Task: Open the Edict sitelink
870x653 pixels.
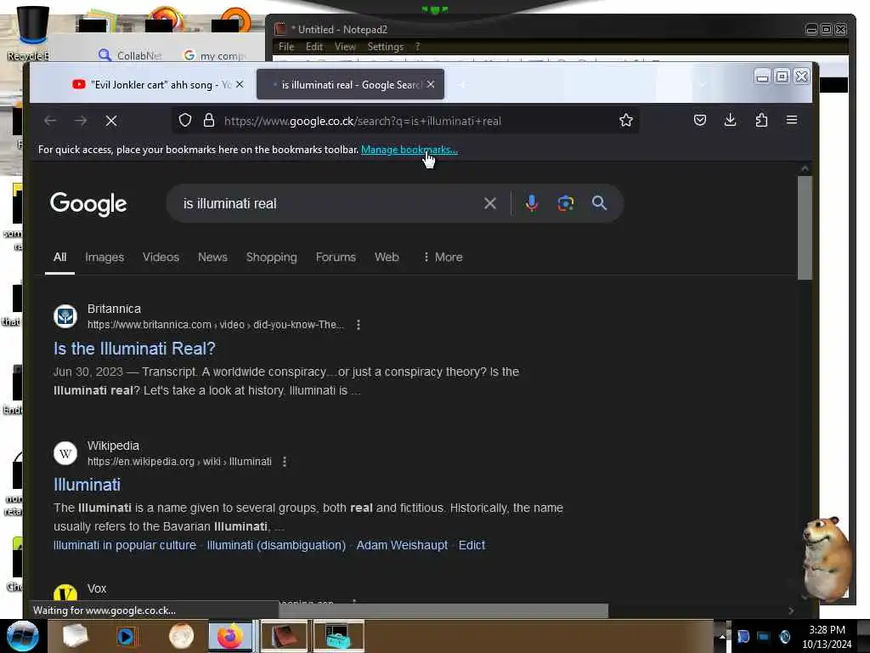Action: coord(472,545)
